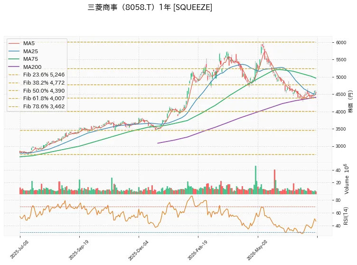357x265 pixels.
Task: Click the RSI(14) axis title
Action: 346,216
